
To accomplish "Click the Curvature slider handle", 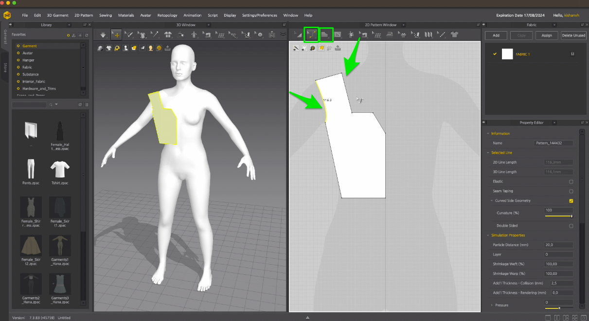I will tap(571, 216).
